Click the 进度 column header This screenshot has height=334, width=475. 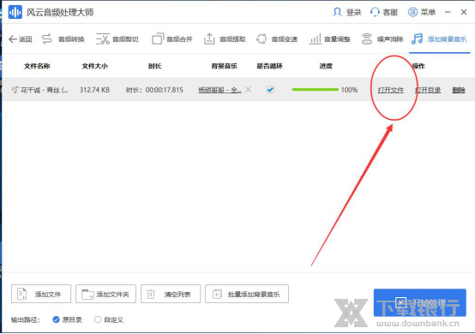[326, 66]
